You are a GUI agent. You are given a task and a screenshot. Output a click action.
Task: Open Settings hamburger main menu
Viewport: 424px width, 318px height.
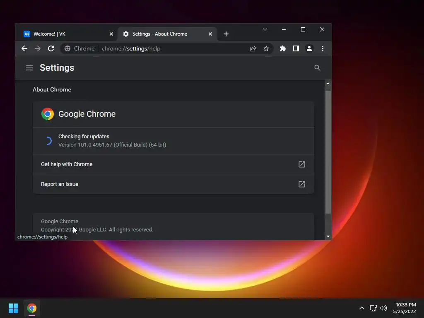(x=29, y=68)
